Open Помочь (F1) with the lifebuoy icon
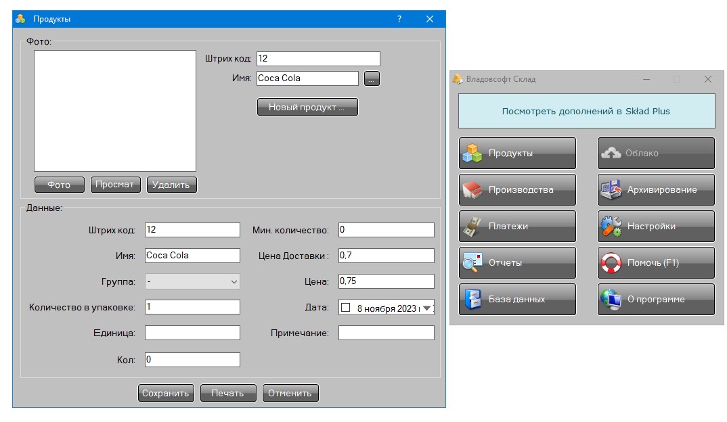Screen dimensions: 727x422 pyautogui.click(x=656, y=262)
